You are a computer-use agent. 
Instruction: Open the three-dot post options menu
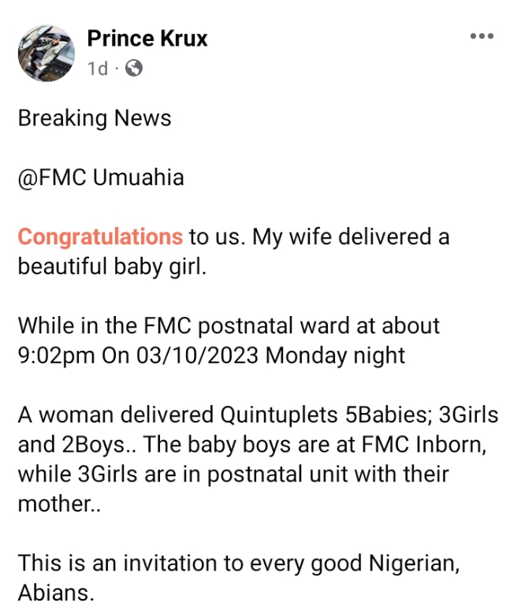(481, 37)
